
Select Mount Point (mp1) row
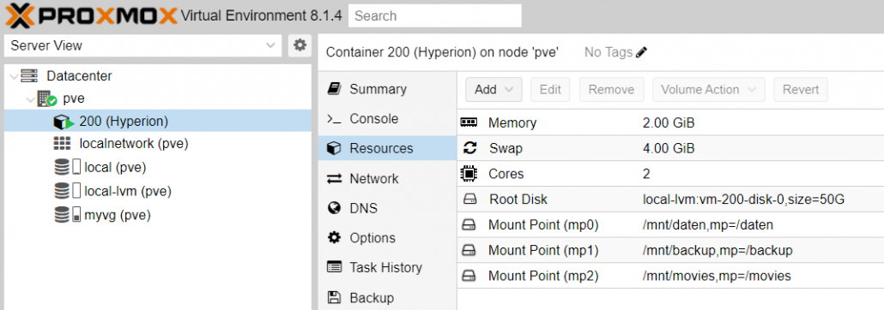click(670, 250)
